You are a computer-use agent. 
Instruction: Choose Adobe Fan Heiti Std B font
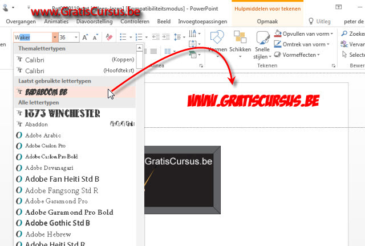click(x=75, y=179)
